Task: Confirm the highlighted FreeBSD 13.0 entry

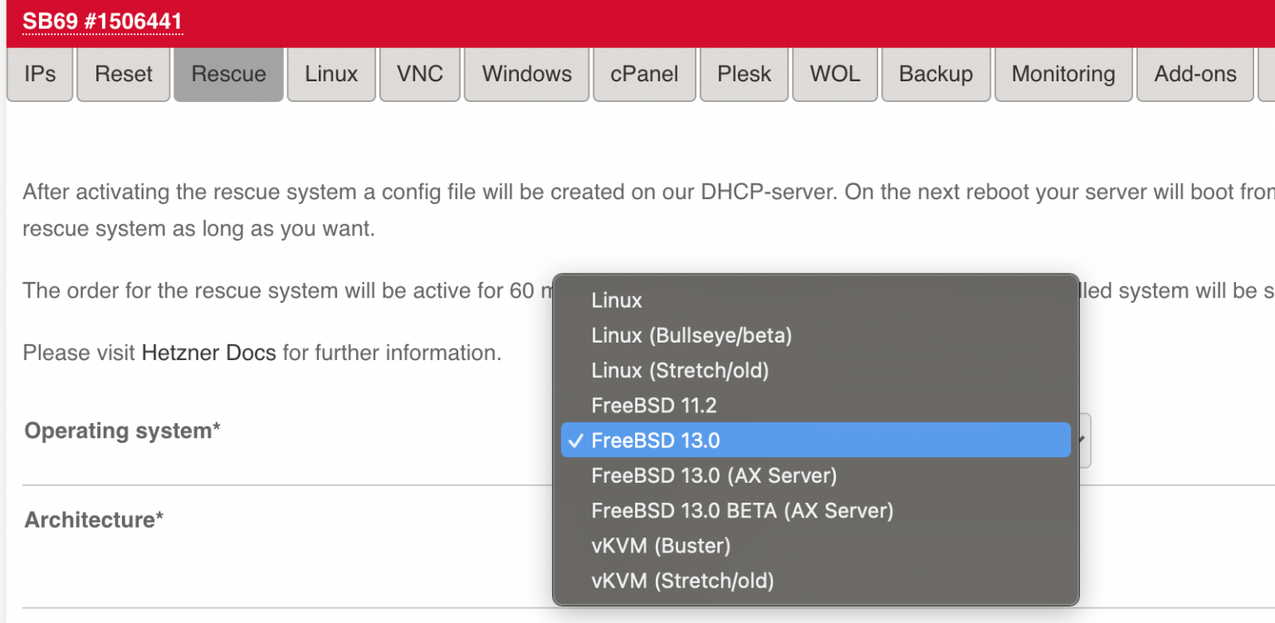Action: [656, 440]
